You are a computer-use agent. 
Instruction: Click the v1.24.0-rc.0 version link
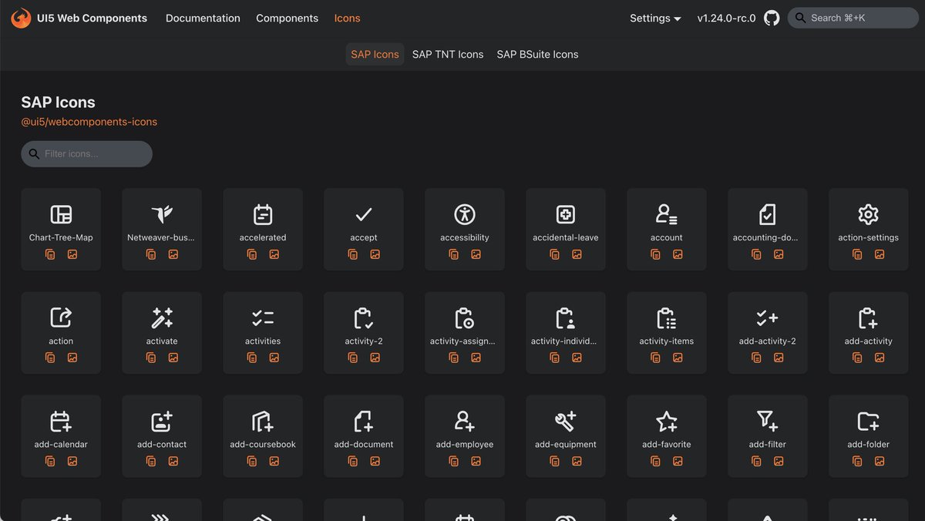pyautogui.click(x=726, y=18)
